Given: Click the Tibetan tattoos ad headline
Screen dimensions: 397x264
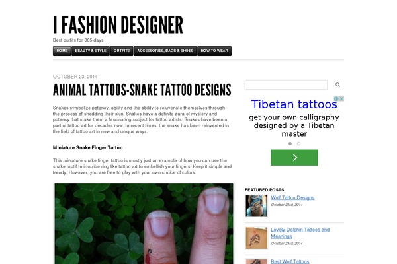Looking at the screenshot, I should [294, 104].
